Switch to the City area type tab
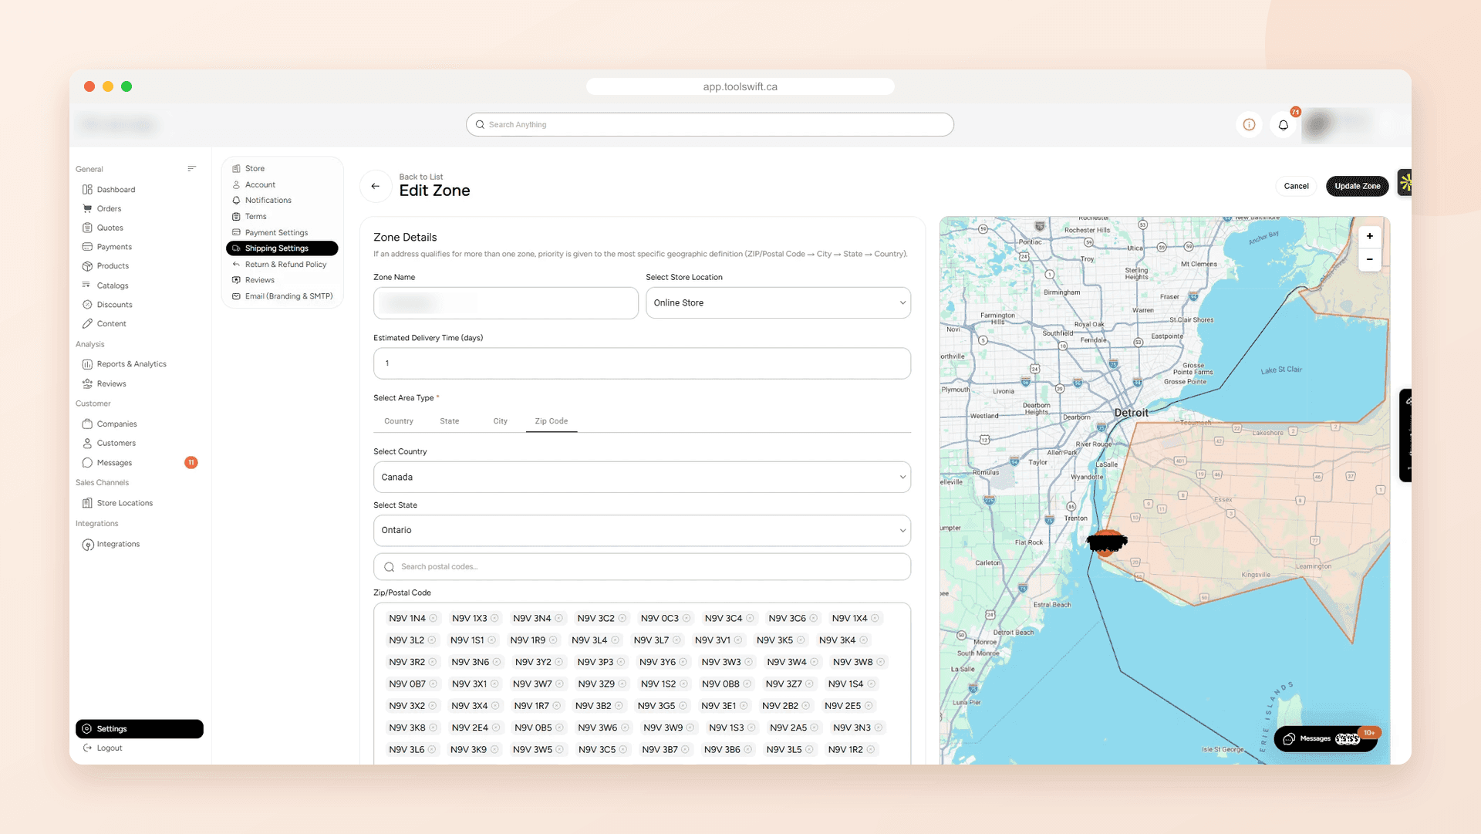The height and width of the screenshot is (834, 1481). point(501,421)
